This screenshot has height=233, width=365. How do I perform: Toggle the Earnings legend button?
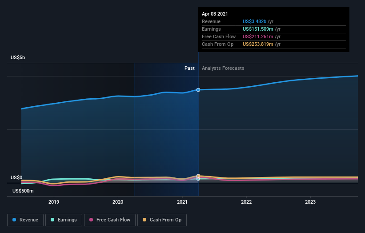64,220
